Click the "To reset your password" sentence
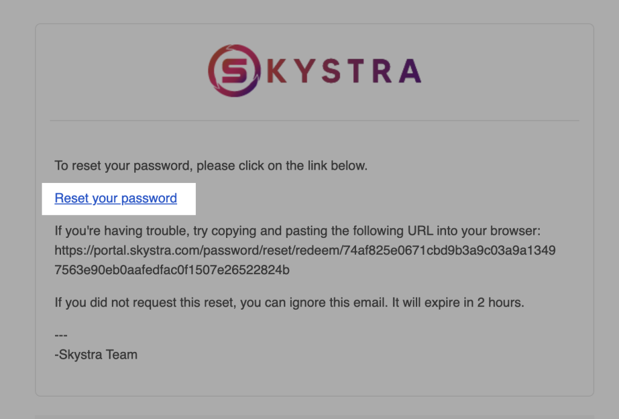The width and height of the screenshot is (619, 419). pos(210,165)
